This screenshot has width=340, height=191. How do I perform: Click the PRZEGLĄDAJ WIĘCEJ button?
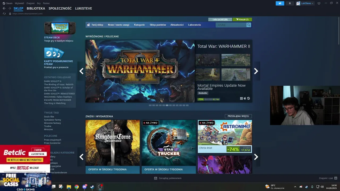click(x=238, y=116)
